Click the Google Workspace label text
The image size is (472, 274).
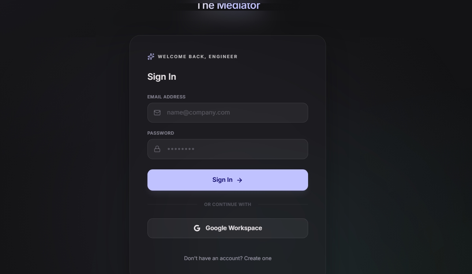click(x=234, y=228)
